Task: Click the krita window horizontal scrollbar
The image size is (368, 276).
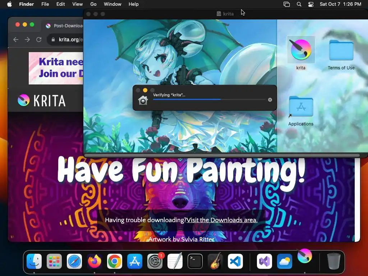Action: (222, 155)
